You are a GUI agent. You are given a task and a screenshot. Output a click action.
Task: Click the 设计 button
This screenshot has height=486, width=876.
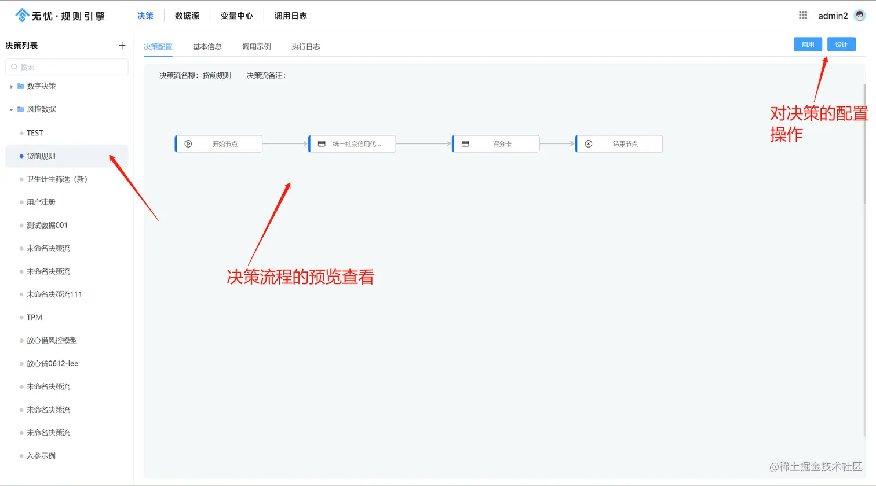pos(841,45)
